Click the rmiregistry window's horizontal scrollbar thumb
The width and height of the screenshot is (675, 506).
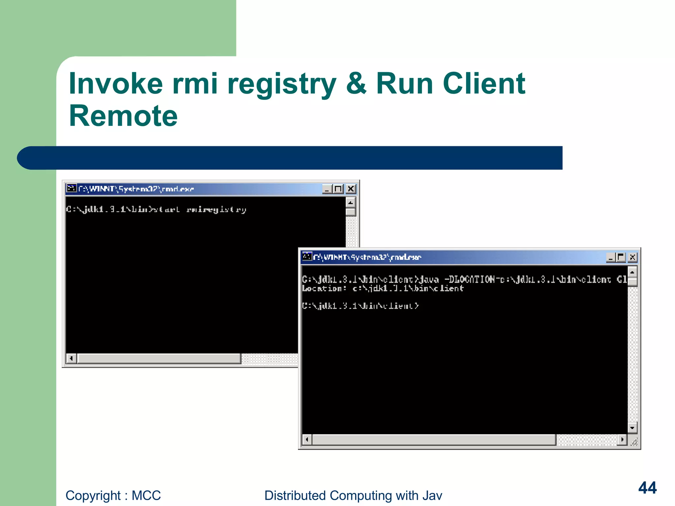click(x=159, y=358)
